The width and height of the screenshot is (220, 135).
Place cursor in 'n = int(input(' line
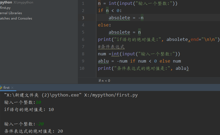click(x=138, y=3)
